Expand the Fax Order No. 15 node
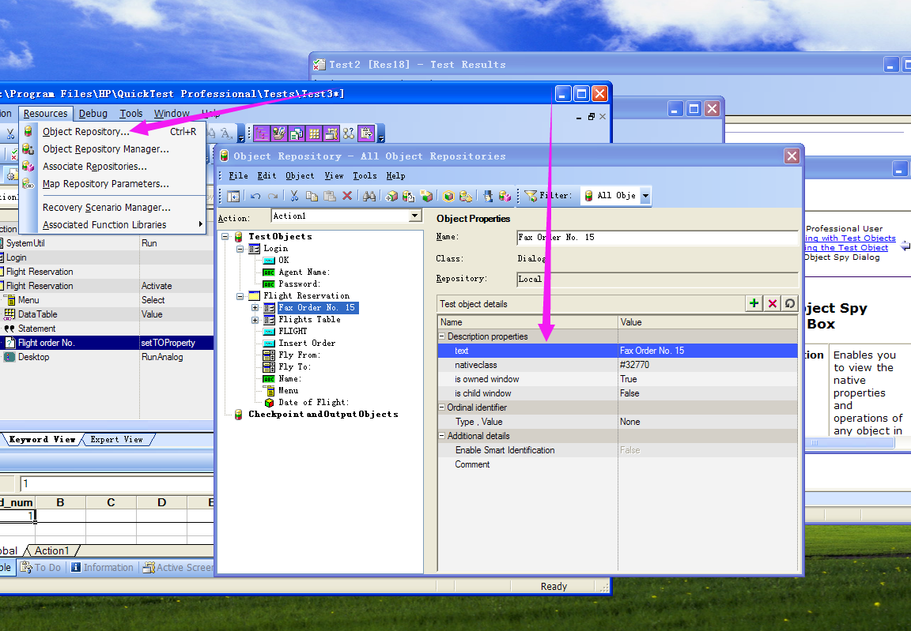911x631 pixels. 255,308
